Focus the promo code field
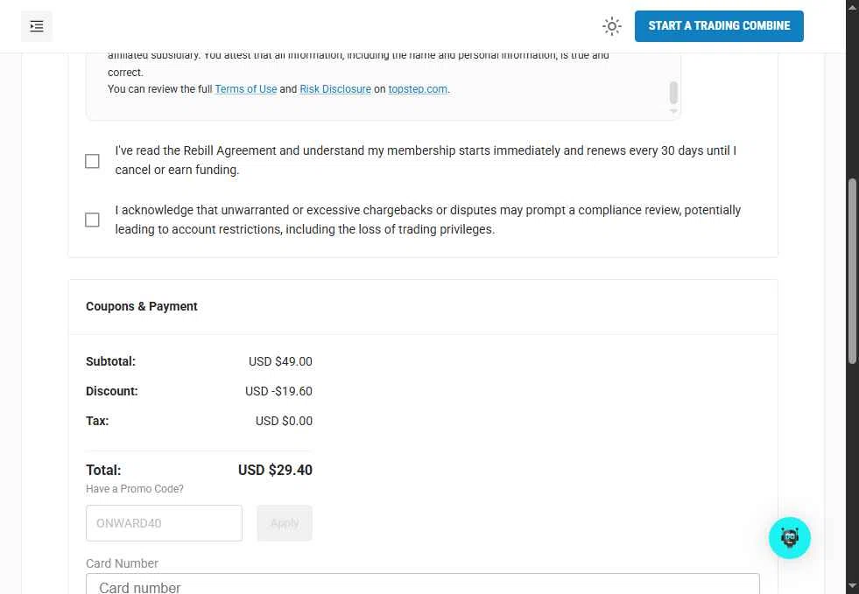 pyautogui.click(x=164, y=523)
